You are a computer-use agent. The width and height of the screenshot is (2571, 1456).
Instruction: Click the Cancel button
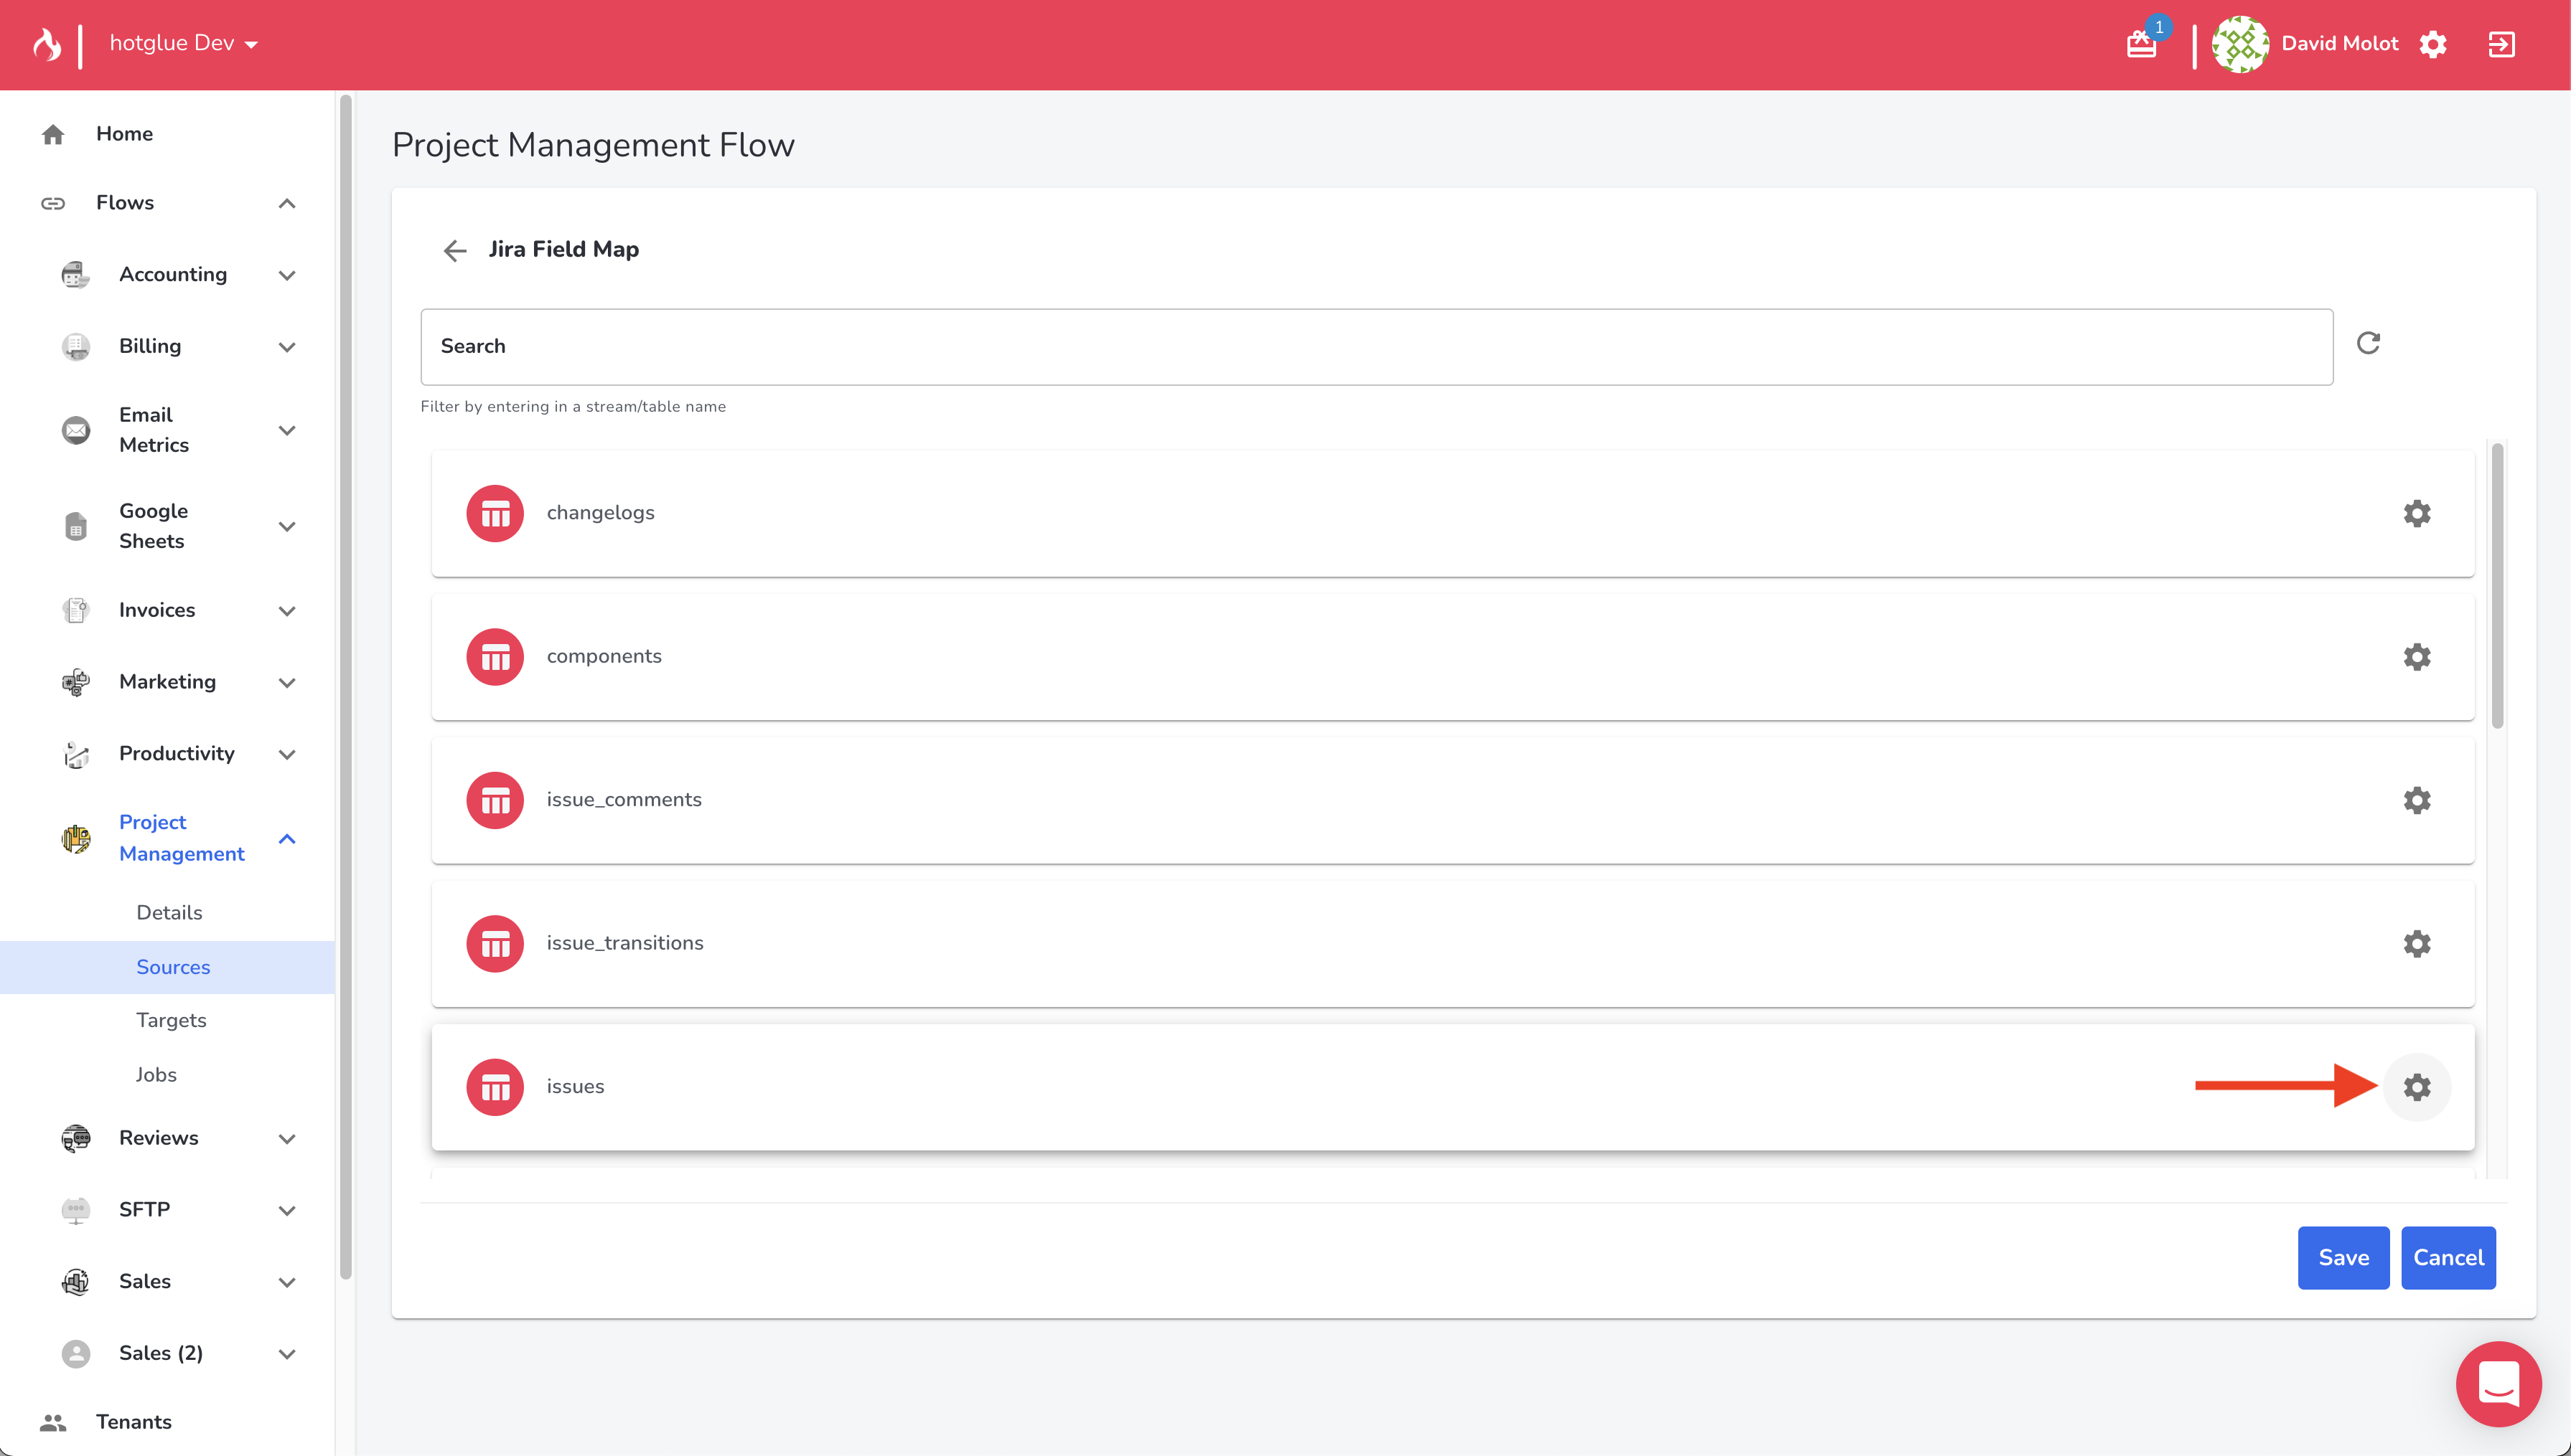2447,1257
